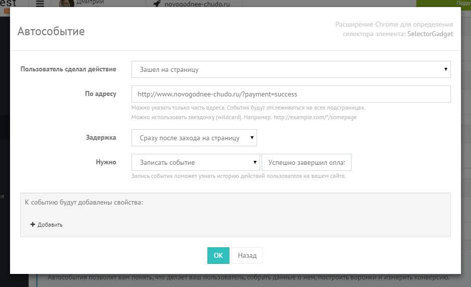
Task: Focus the 'По адресу' URL input field
Action: (x=291, y=94)
